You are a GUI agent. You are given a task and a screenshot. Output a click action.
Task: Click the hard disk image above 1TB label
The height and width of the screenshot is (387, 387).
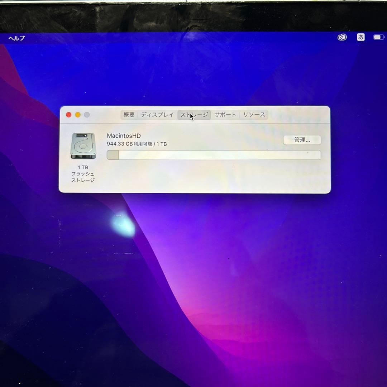coord(83,146)
